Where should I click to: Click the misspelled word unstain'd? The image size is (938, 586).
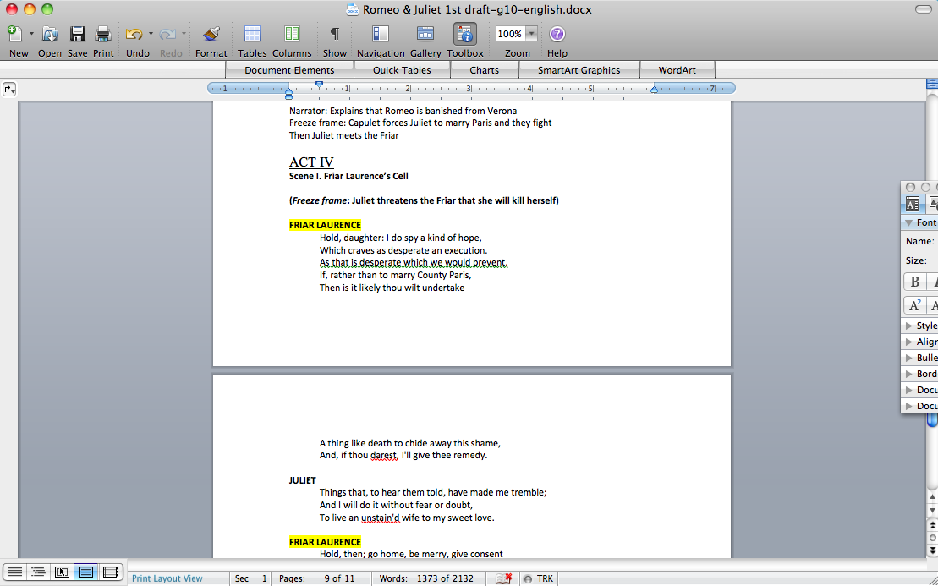click(x=380, y=518)
